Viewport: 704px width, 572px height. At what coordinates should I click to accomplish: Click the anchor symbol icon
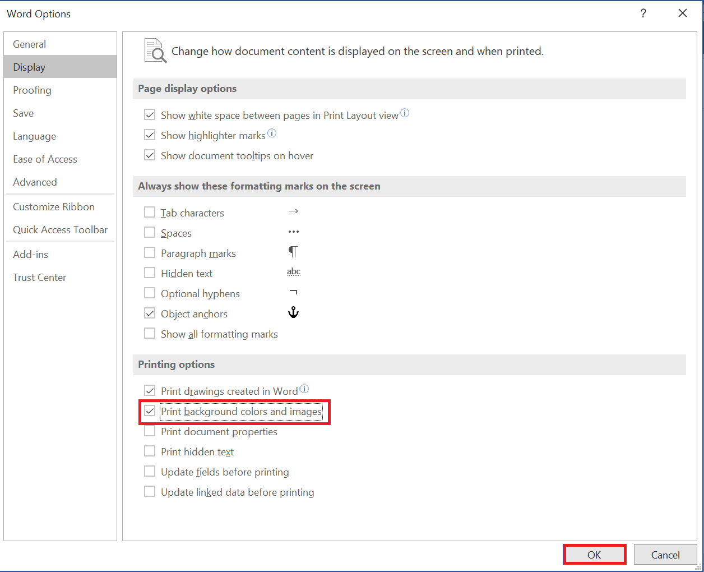[x=293, y=313]
